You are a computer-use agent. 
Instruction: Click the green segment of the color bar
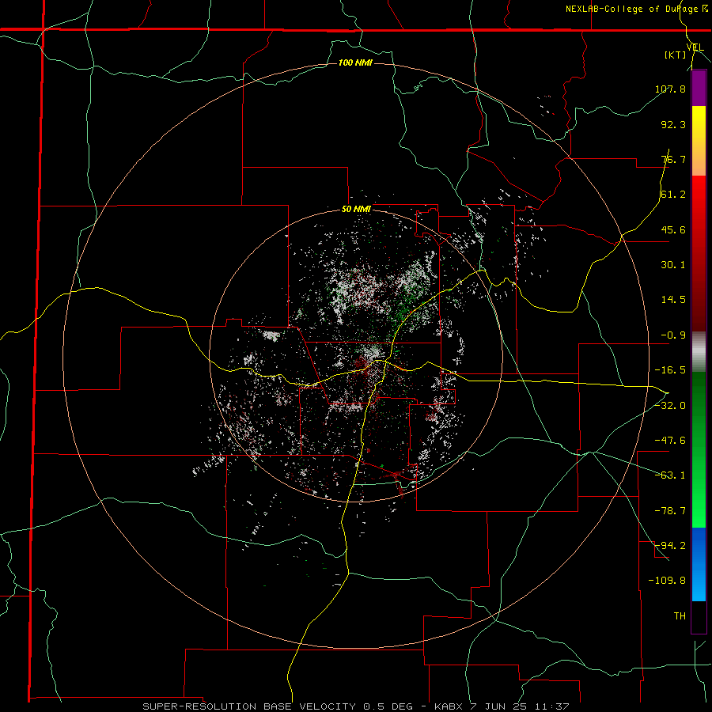[699, 449]
